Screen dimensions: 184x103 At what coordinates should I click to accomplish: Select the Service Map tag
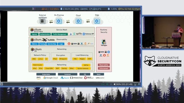52,44
